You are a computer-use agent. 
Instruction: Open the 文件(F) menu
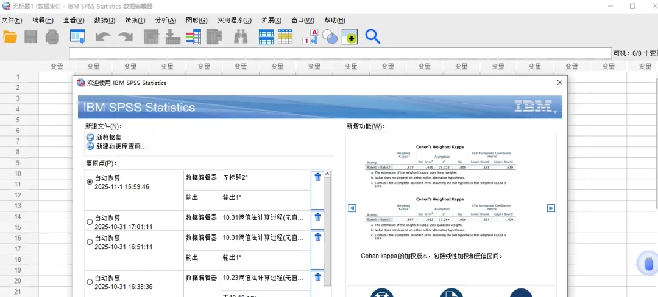coord(12,21)
